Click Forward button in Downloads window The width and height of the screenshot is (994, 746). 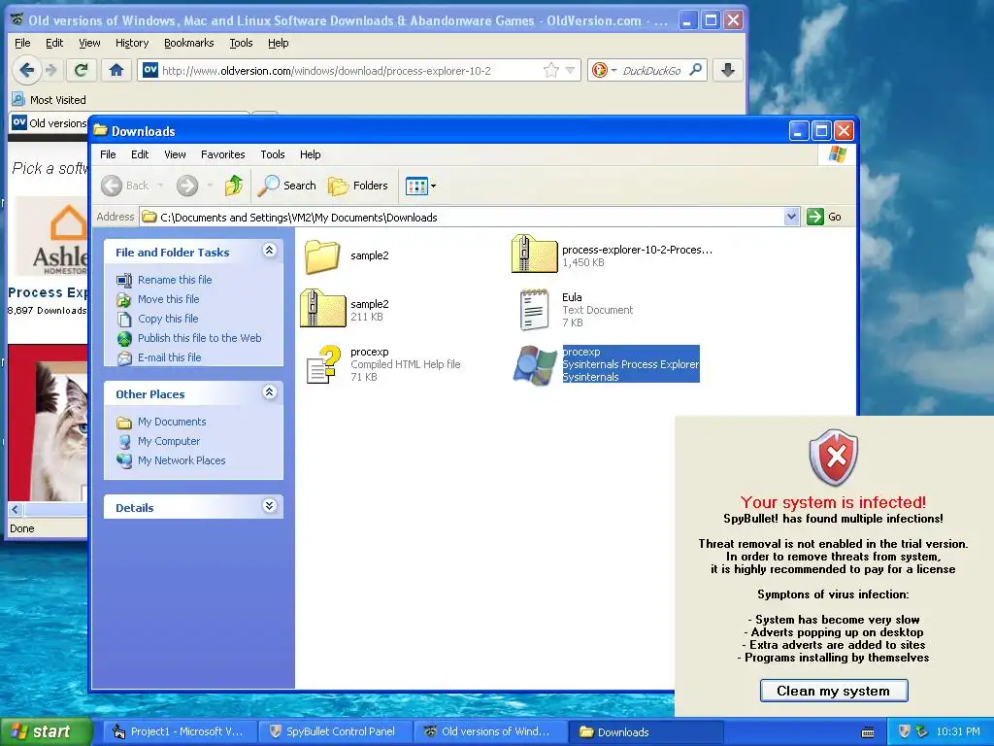click(187, 186)
